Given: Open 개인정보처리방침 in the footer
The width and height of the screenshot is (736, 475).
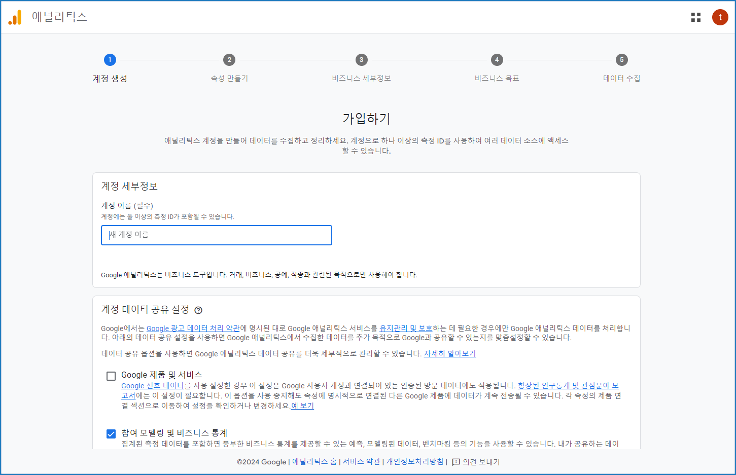Looking at the screenshot, I should (x=414, y=462).
